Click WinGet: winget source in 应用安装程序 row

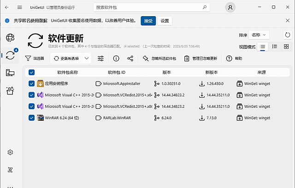pyautogui.click(x=257, y=83)
